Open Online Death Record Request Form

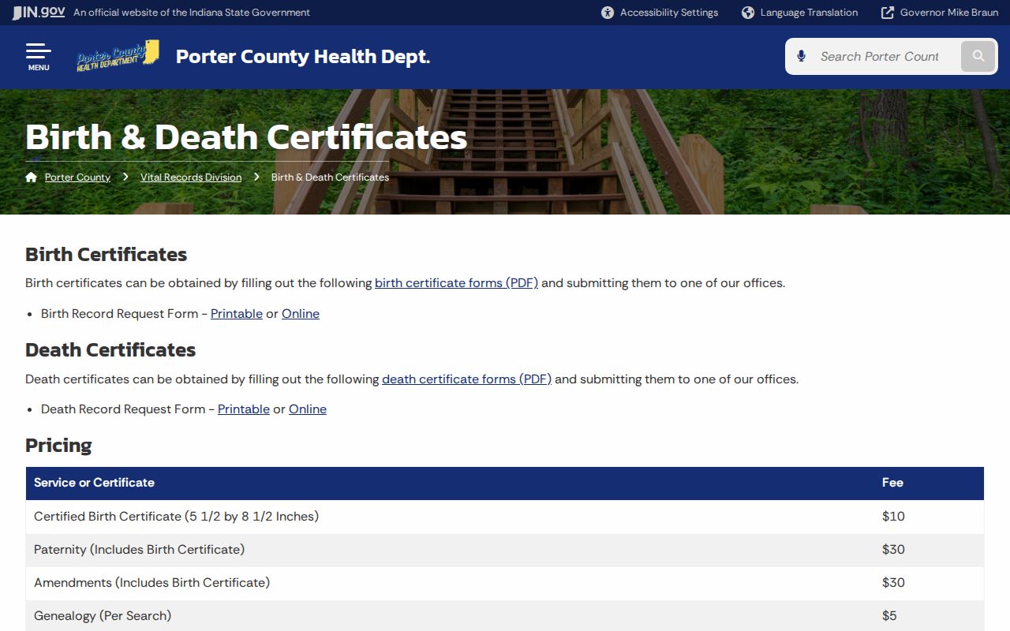[x=308, y=409]
